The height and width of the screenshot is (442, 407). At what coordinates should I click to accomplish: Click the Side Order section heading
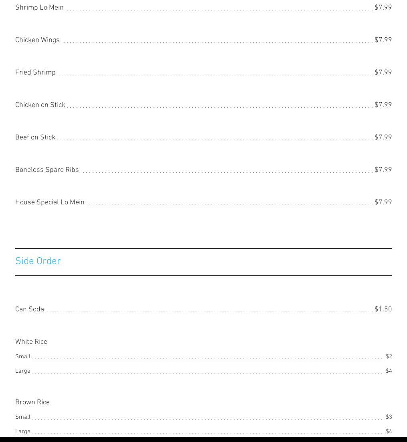tap(38, 261)
